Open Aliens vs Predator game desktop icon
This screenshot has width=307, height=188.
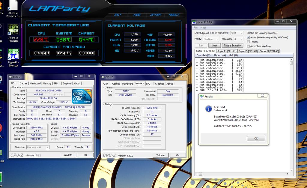[13, 33]
